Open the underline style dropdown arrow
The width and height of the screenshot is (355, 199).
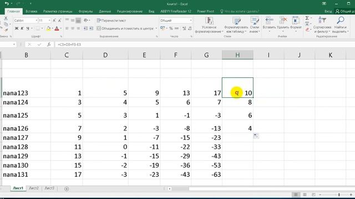coord(32,28)
